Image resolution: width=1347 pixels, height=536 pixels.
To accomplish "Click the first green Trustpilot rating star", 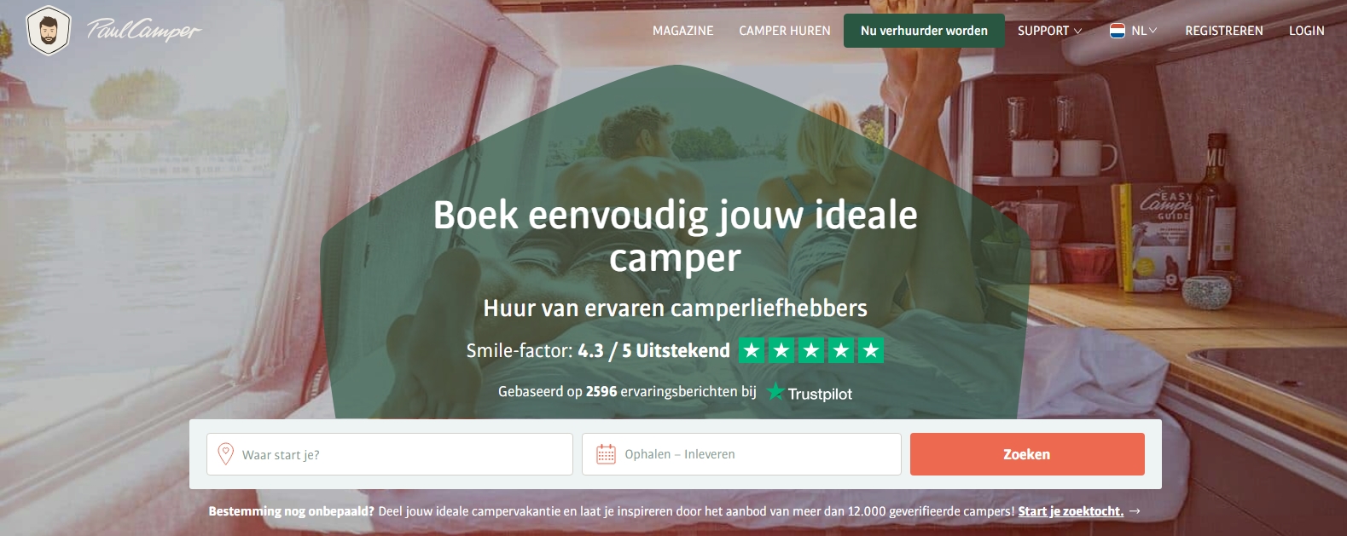I will 752,350.
